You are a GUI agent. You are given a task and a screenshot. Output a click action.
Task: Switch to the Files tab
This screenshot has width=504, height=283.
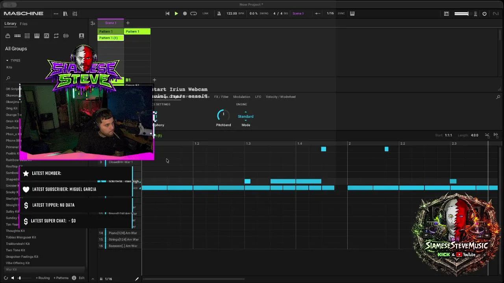24,24
